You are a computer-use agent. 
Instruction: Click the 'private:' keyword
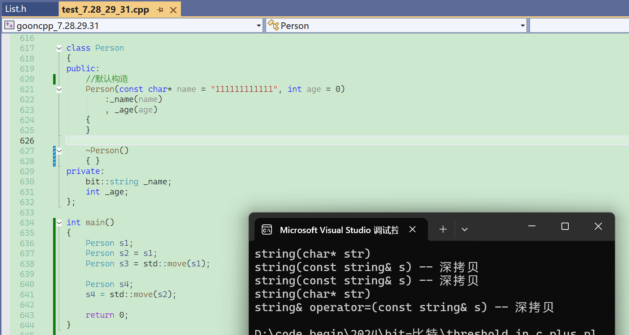tap(85, 171)
